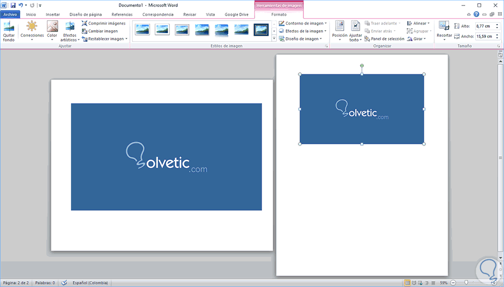This screenshot has height=287, width=504.
Task: Switch to Print Layout view icon
Action: pyautogui.click(x=407, y=283)
